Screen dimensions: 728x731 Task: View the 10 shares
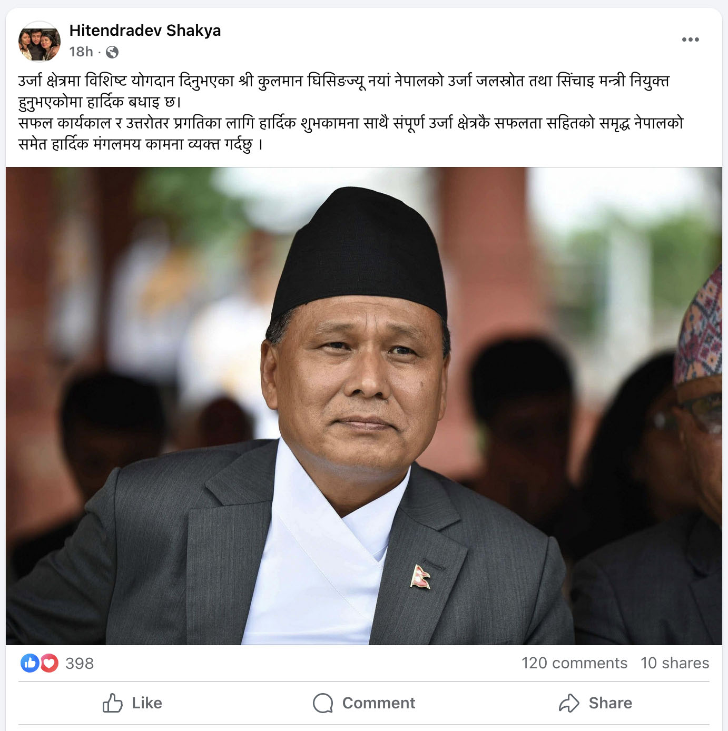(675, 663)
